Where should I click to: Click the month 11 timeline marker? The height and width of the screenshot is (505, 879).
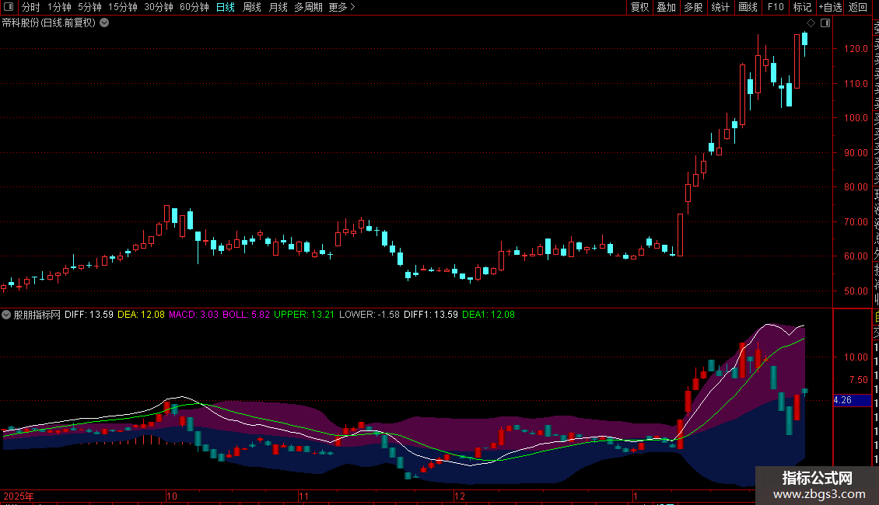[x=303, y=496]
